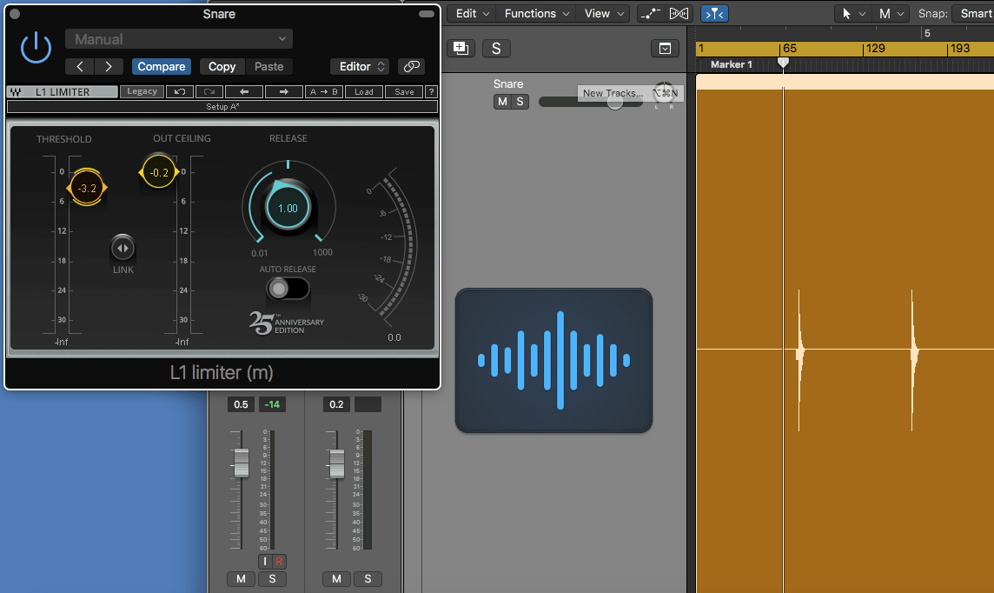Open the Manual preset dropdown

pyautogui.click(x=178, y=38)
